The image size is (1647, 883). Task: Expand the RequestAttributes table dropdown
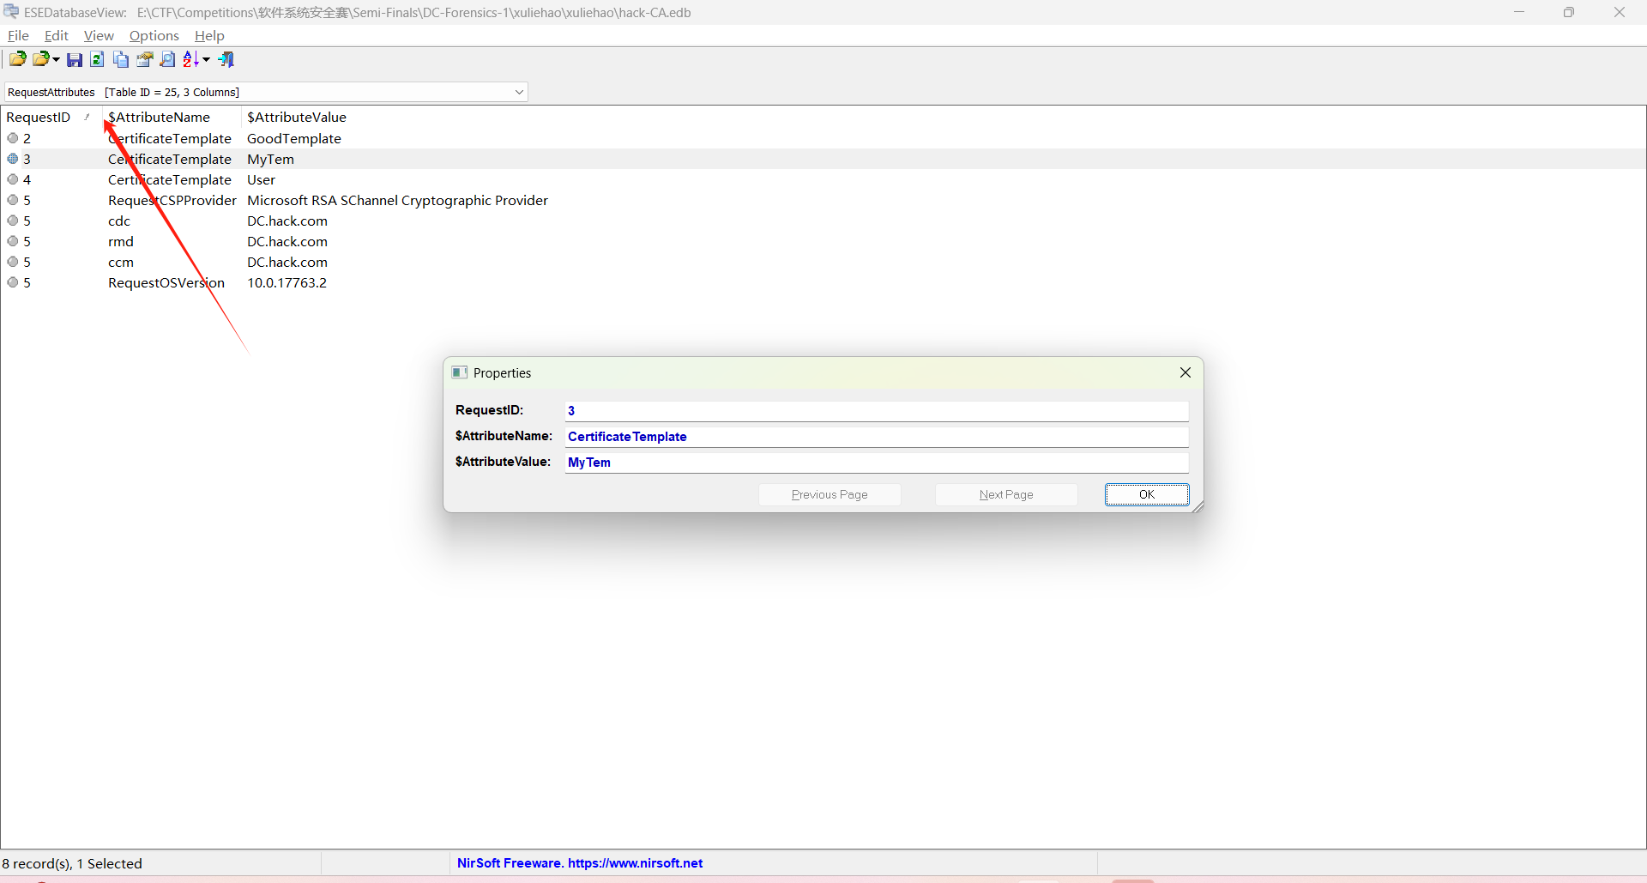tap(519, 93)
